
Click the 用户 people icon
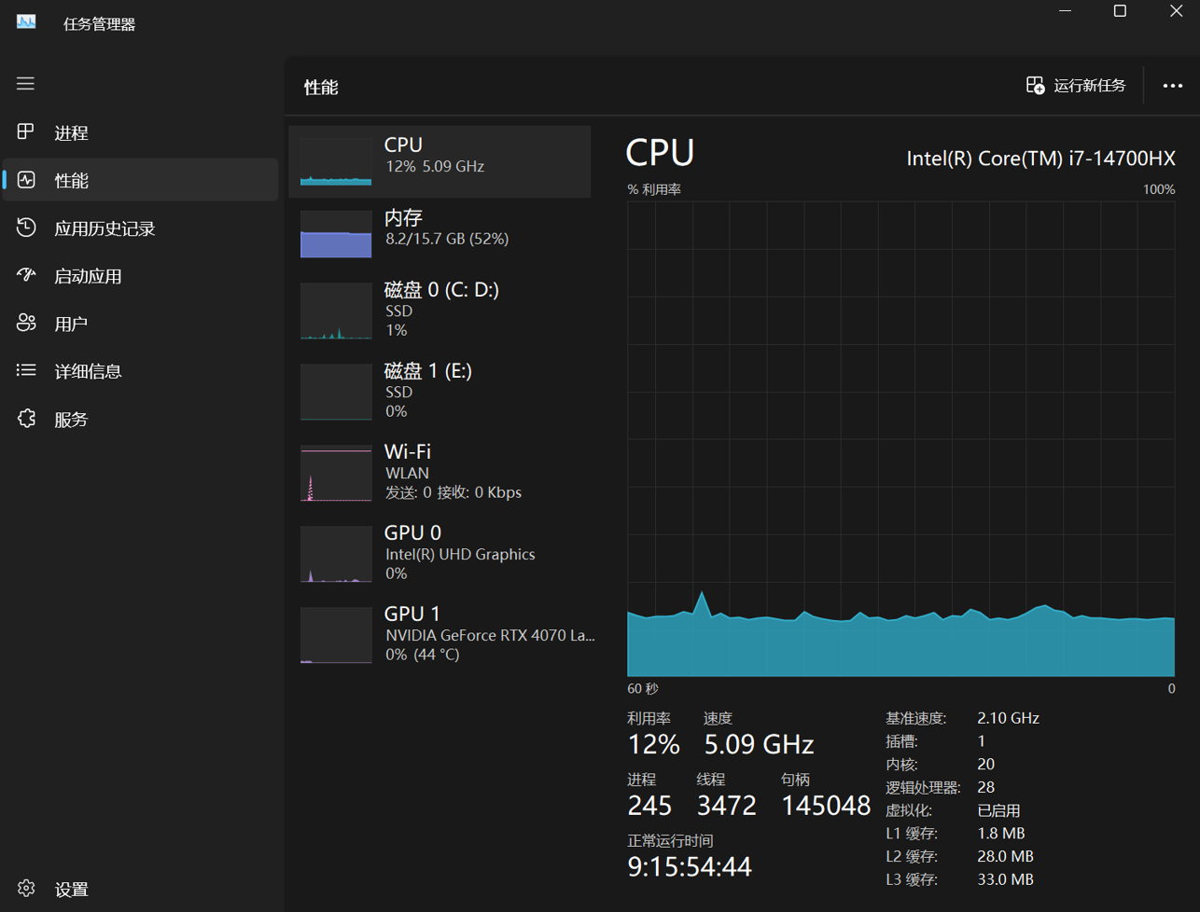coord(26,324)
